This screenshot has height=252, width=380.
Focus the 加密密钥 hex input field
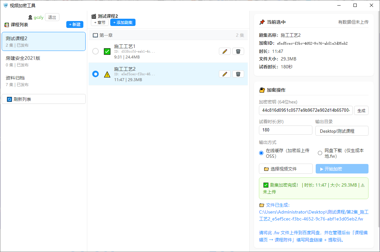[306, 110]
